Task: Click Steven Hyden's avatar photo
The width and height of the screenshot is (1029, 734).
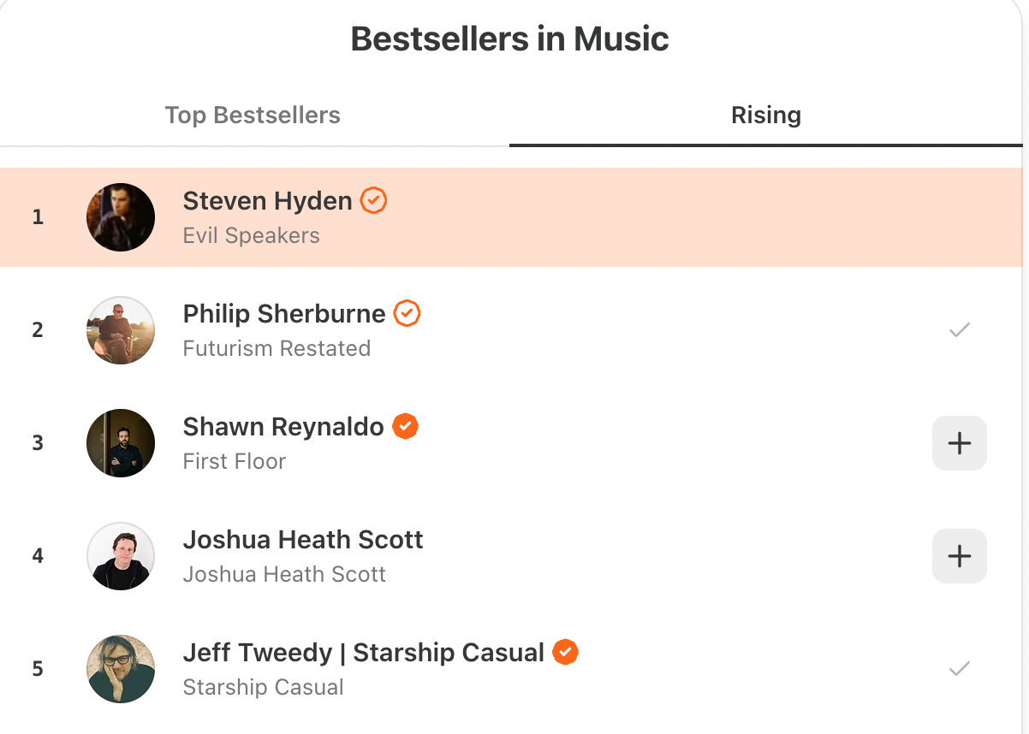Action: (x=121, y=217)
